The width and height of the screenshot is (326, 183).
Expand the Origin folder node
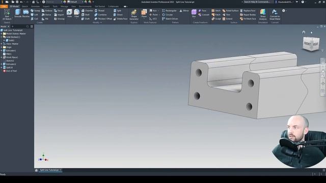(x=2, y=47)
